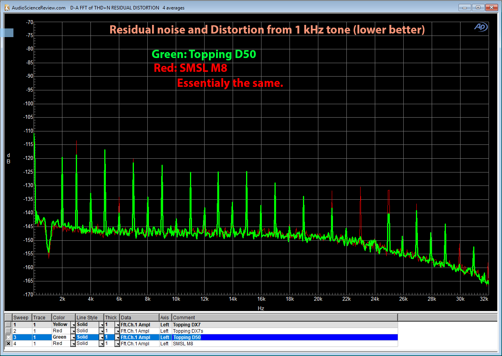The width and height of the screenshot is (502, 356).
Task: Click the application icon in the title bar
Action: pos(7,7)
